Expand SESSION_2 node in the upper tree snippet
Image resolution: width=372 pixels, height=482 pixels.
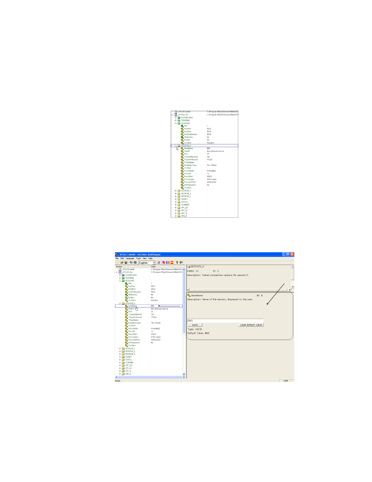[x=175, y=194]
